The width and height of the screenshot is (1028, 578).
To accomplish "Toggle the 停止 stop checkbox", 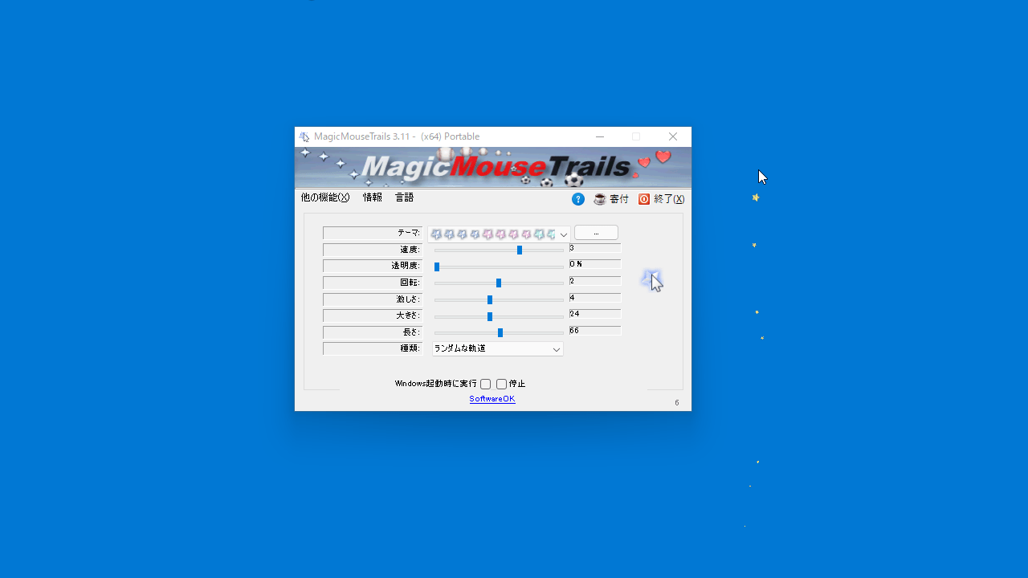I will [501, 385].
